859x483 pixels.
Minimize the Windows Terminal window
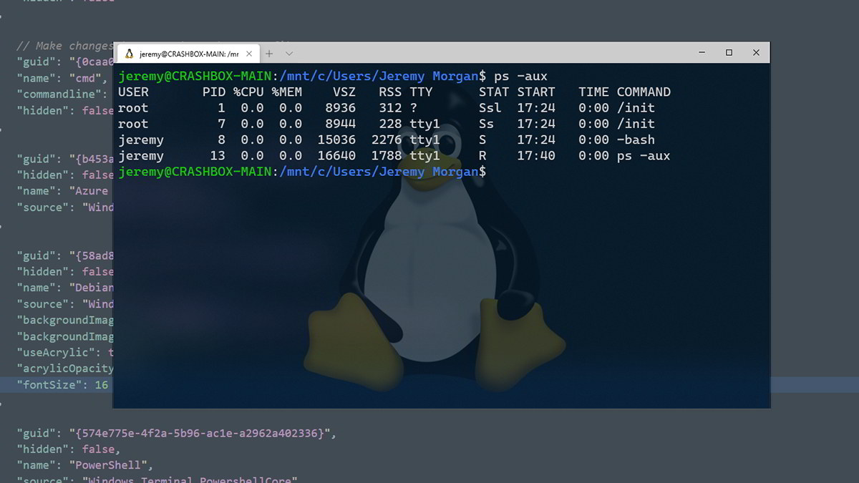pyautogui.click(x=702, y=52)
